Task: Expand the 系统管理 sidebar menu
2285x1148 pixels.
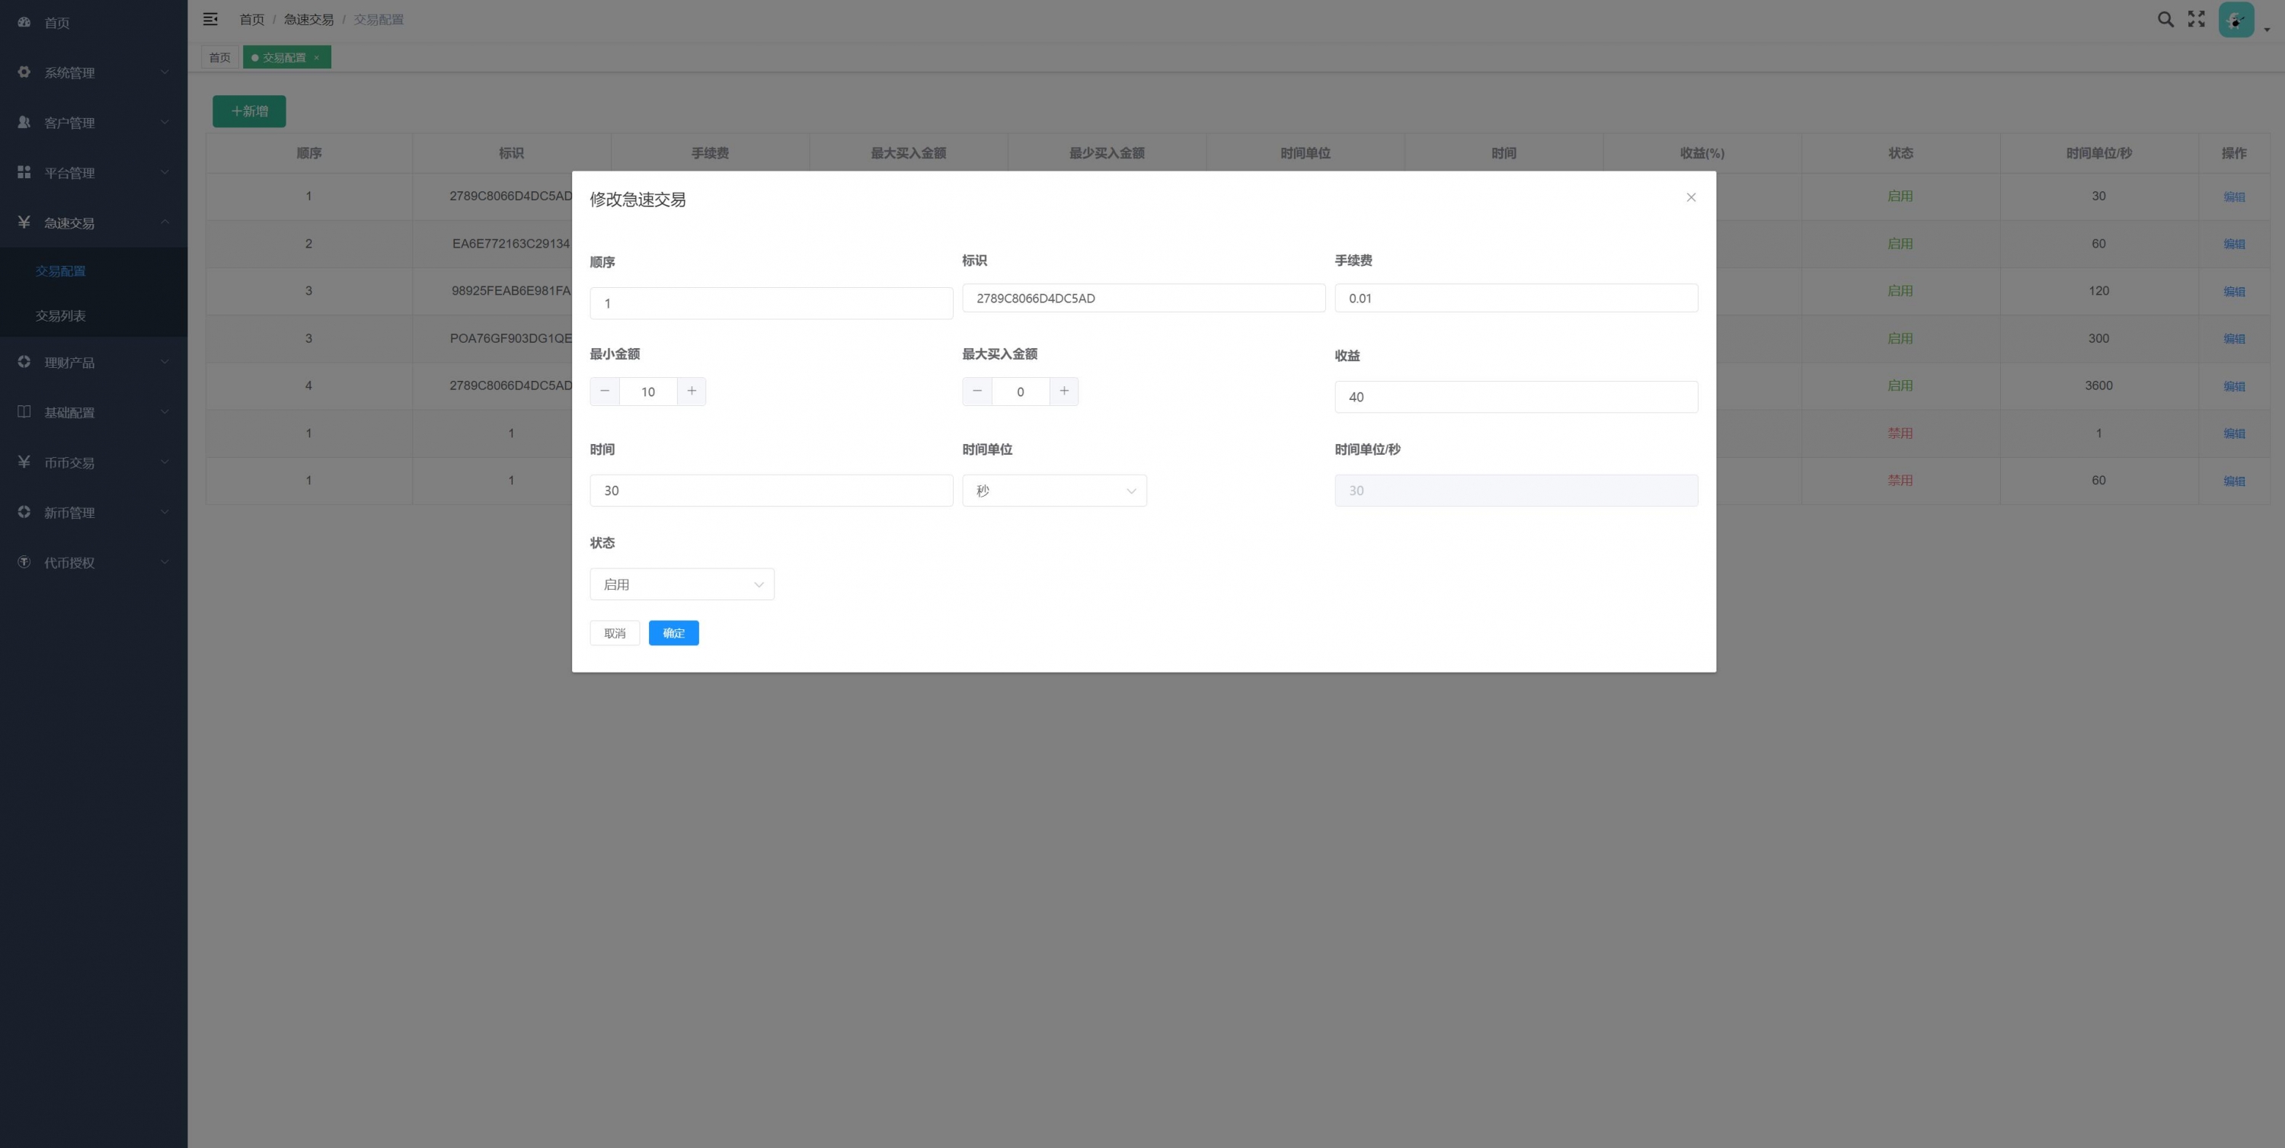Action: tap(93, 72)
